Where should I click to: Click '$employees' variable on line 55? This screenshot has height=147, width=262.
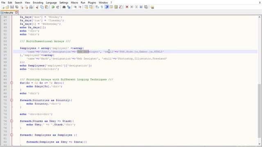coord(28,48)
